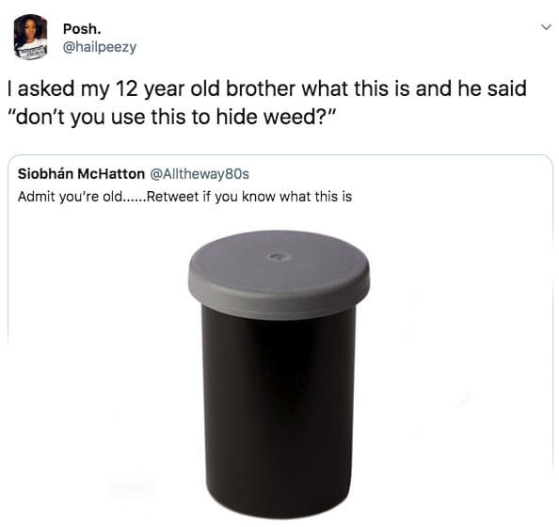Open Posh's profile picture avatar
This screenshot has width=559, height=527.
pyautogui.click(x=30, y=37)
